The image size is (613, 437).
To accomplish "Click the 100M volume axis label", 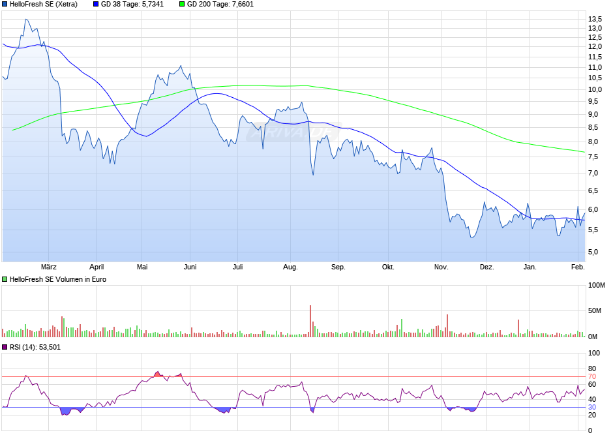I will coord(597,285).
